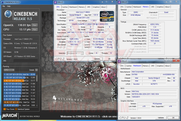This screenshot has height=121, width=181.
Task: Open the Processor #1 selection dropdown
Action: 75,53
